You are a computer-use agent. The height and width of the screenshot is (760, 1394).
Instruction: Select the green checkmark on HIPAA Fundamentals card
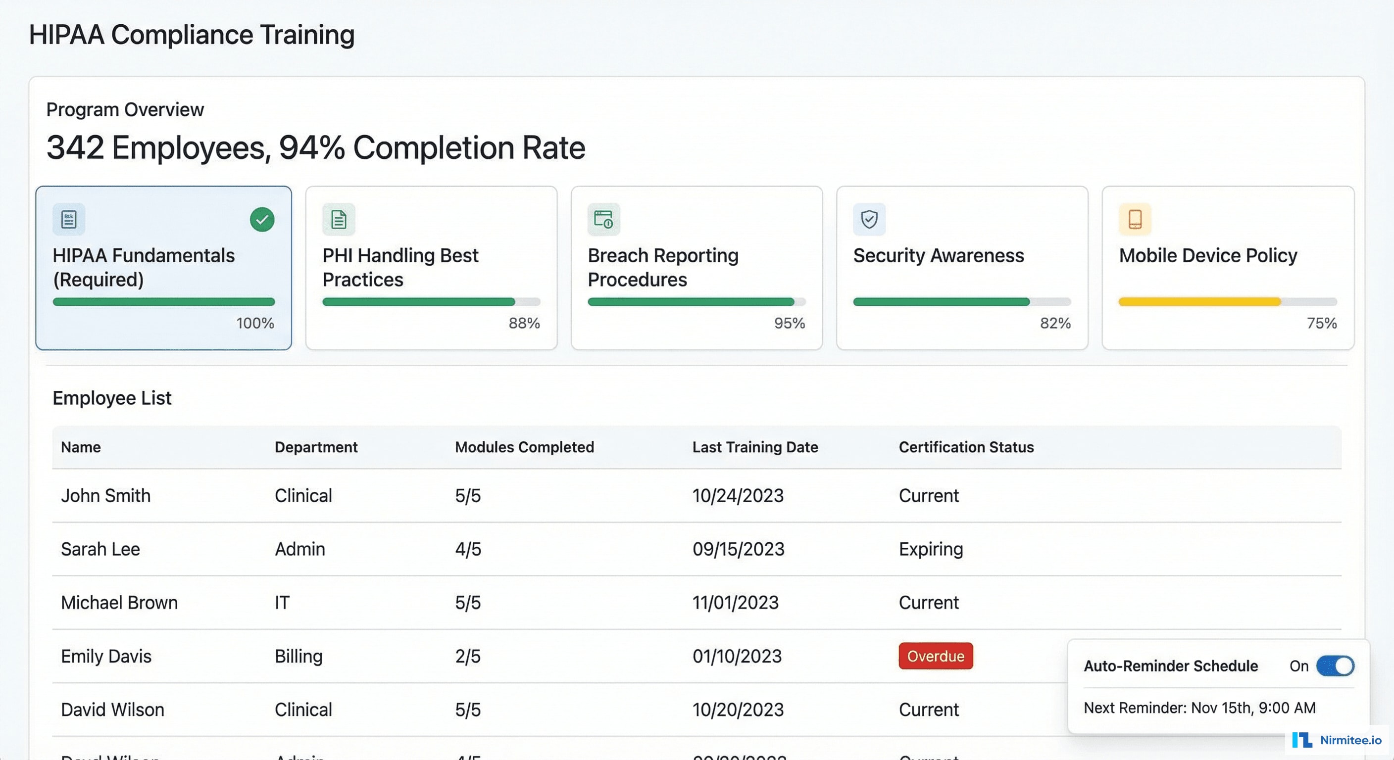click(262, 219)
